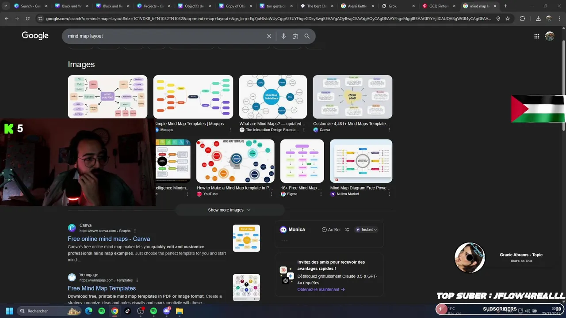The width and height of the screenshot is (566, 318).
Task: Open 'Free Mind Map Templates' Venngage link
Action: coord(102,288)
